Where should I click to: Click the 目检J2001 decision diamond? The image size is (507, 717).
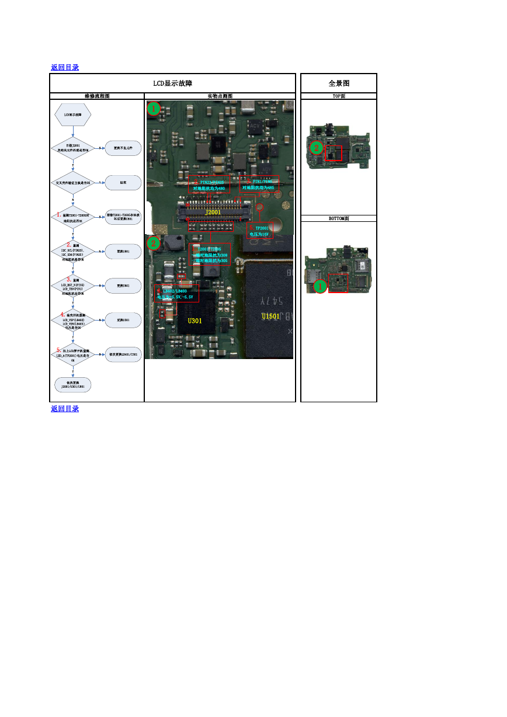pos(73,148)
